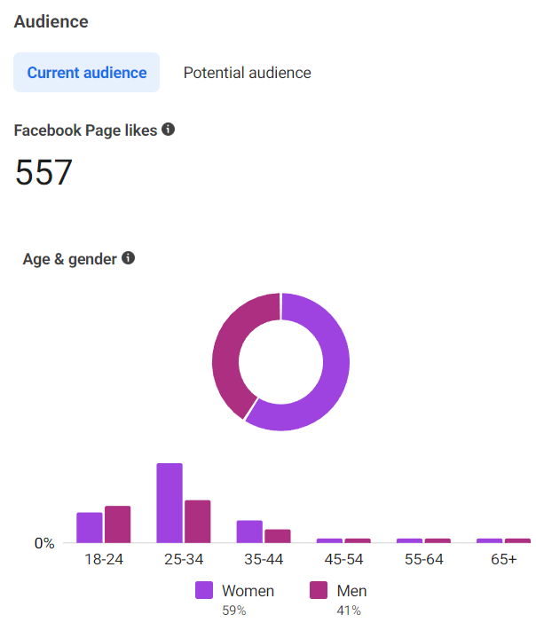The height and width of the screenshot is (638, 536).
Task: Select the Women bar for 35-44
Action: 249,532
